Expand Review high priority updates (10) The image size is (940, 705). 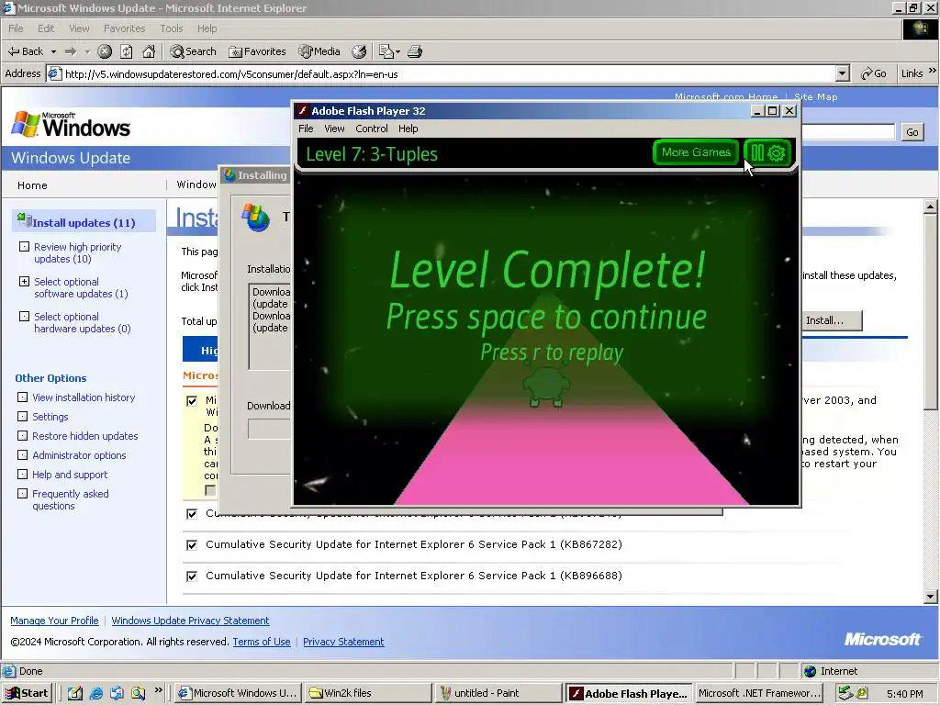point(24,246)
